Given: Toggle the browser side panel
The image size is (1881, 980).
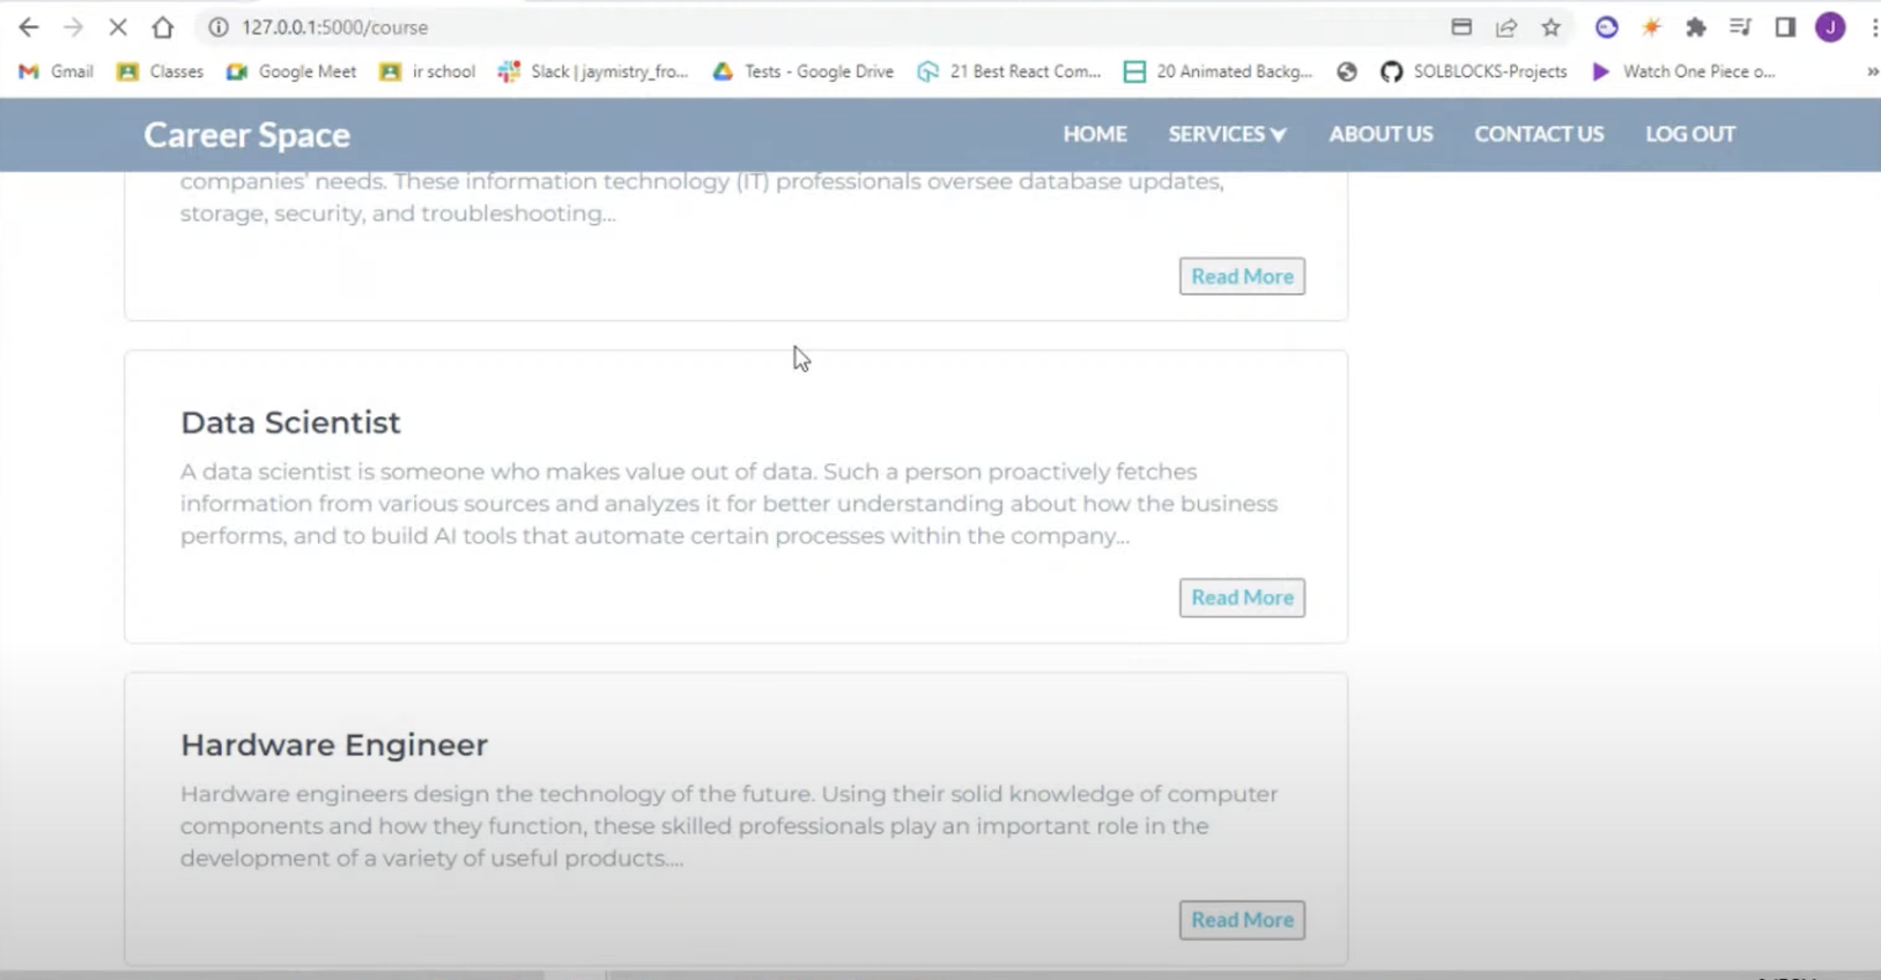Looking at the screenshot, I should 1785,27.
